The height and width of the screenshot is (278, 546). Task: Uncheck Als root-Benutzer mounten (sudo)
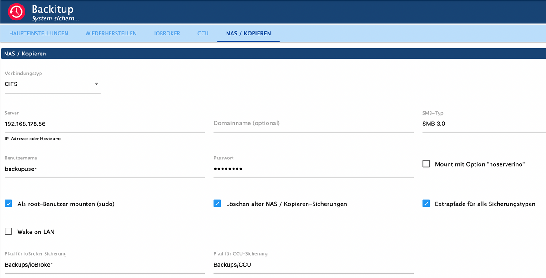9,204
